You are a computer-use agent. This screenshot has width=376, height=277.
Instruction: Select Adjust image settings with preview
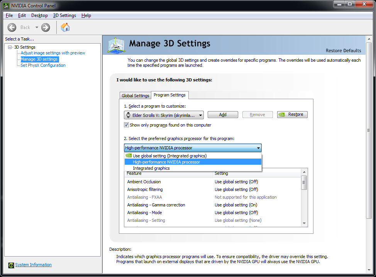click(x=53, y=53)
